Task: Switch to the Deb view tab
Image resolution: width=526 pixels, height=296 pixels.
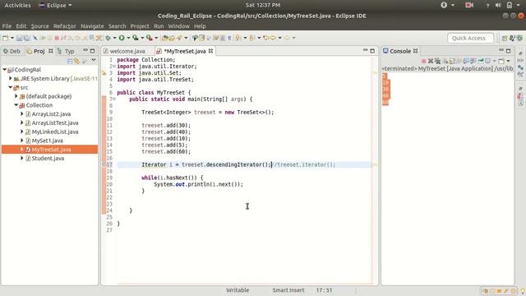Action: 12,51
